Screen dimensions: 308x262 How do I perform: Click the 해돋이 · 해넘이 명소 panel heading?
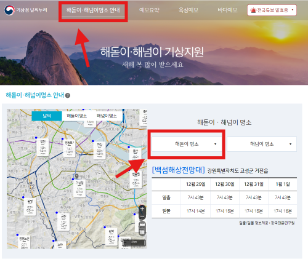224,122
